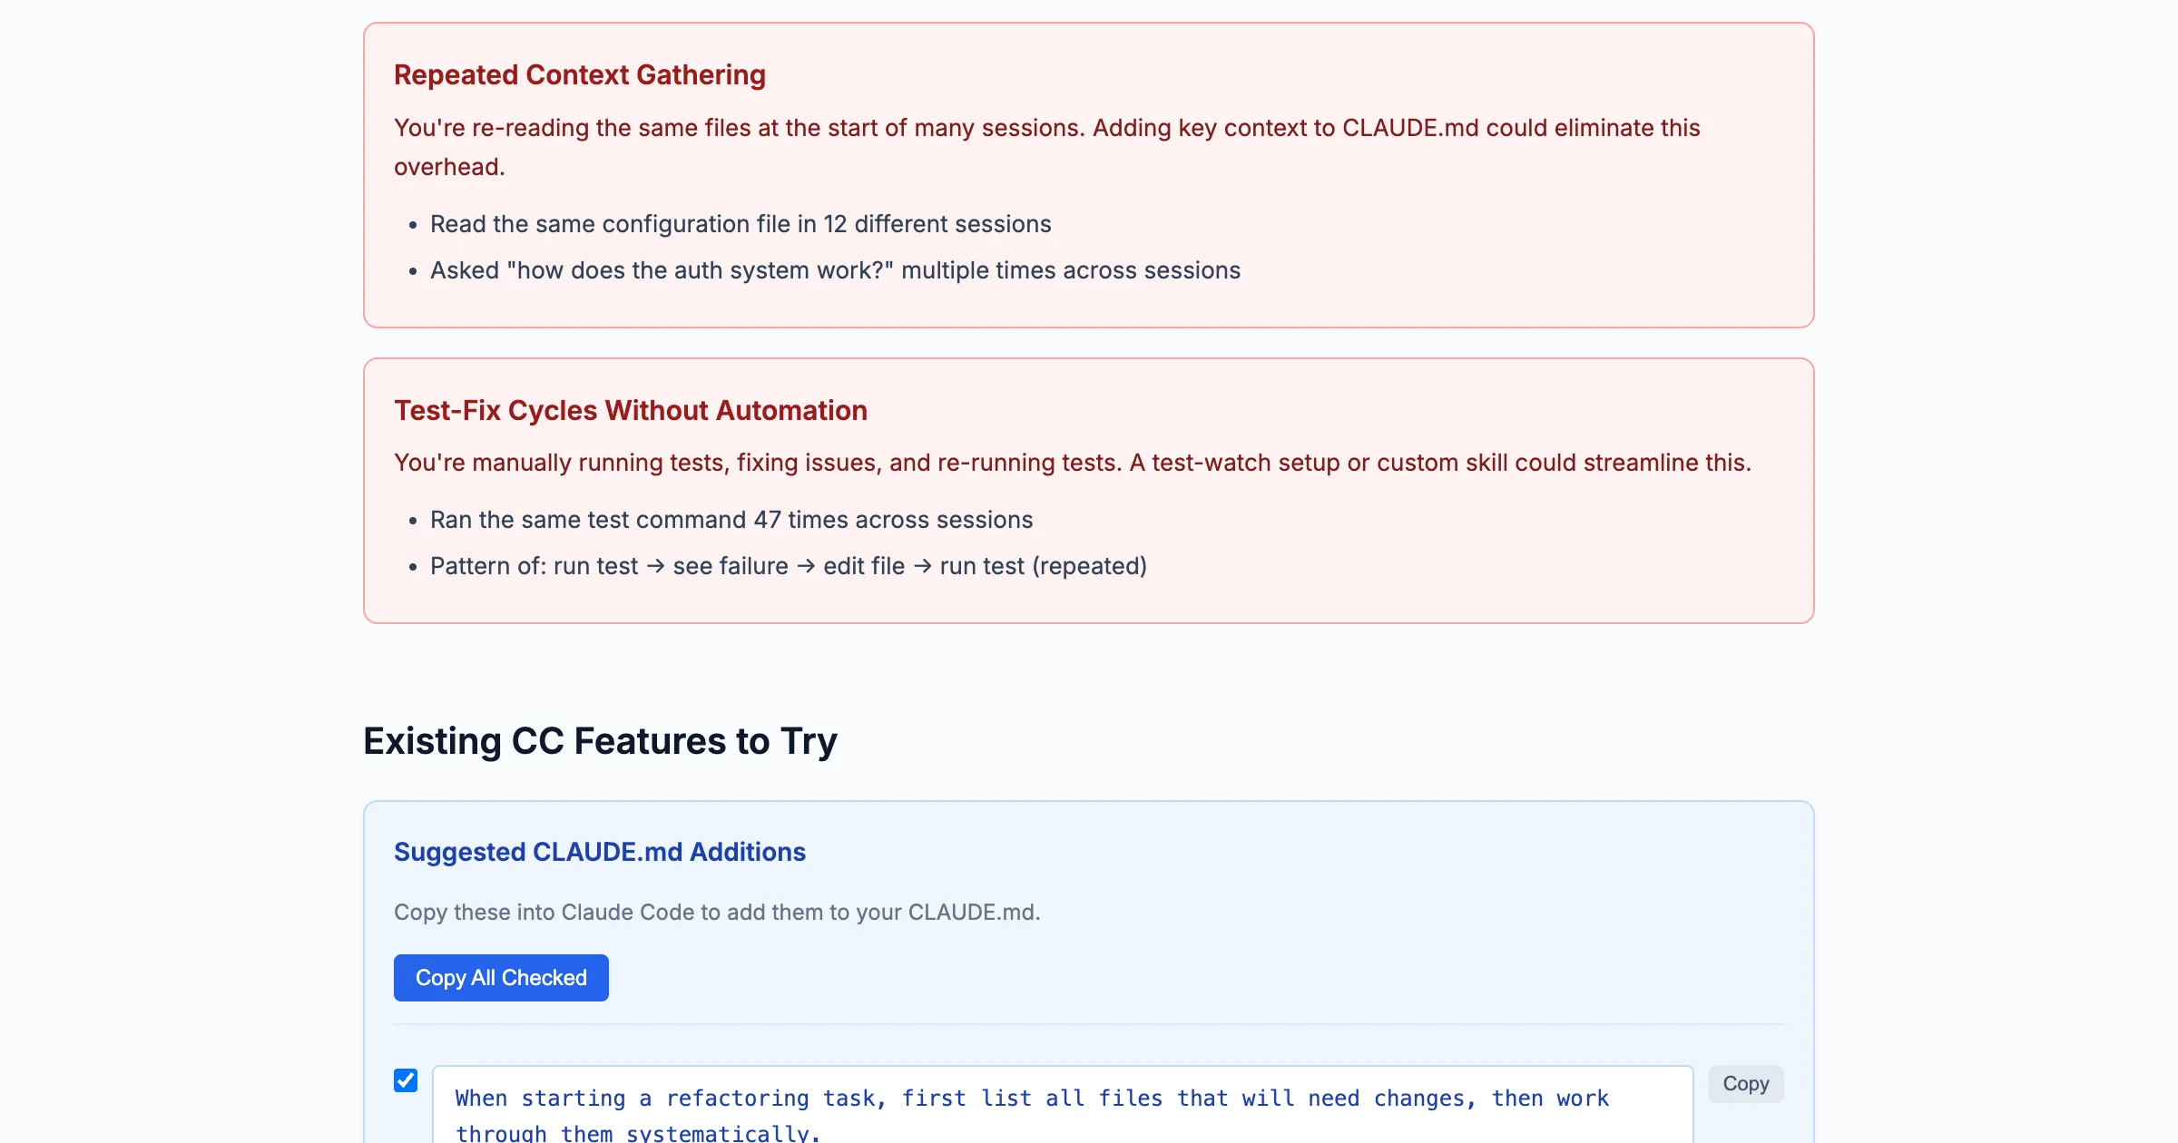Click the instruction text about copying into Claude Code
This screenshot has width=2178, height=1143.
pos(717,913)
